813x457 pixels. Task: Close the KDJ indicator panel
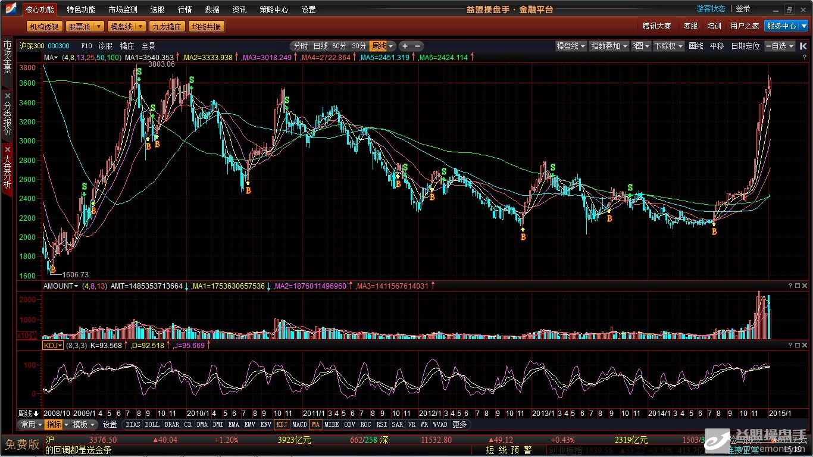click(x=805, y=345)
